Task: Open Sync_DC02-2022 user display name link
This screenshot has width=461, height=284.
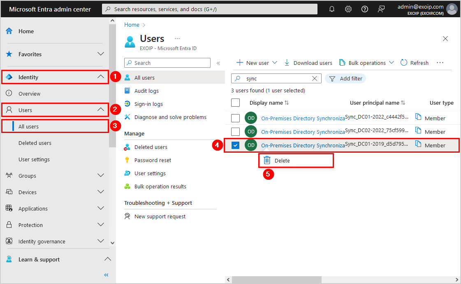Action: point(303,132)
